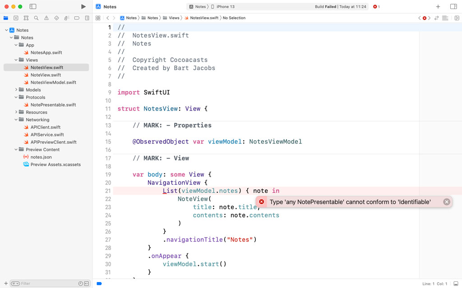Open the Breakpoint navigator icon
This screenshot has height=288, width=462.
(x=77, y=18)
